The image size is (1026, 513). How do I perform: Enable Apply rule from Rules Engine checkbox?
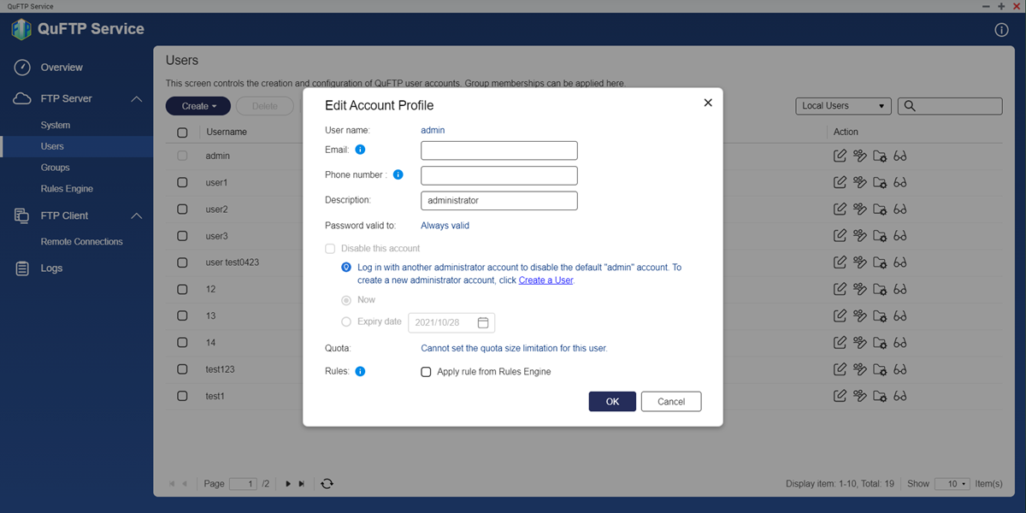click(426, 372)
